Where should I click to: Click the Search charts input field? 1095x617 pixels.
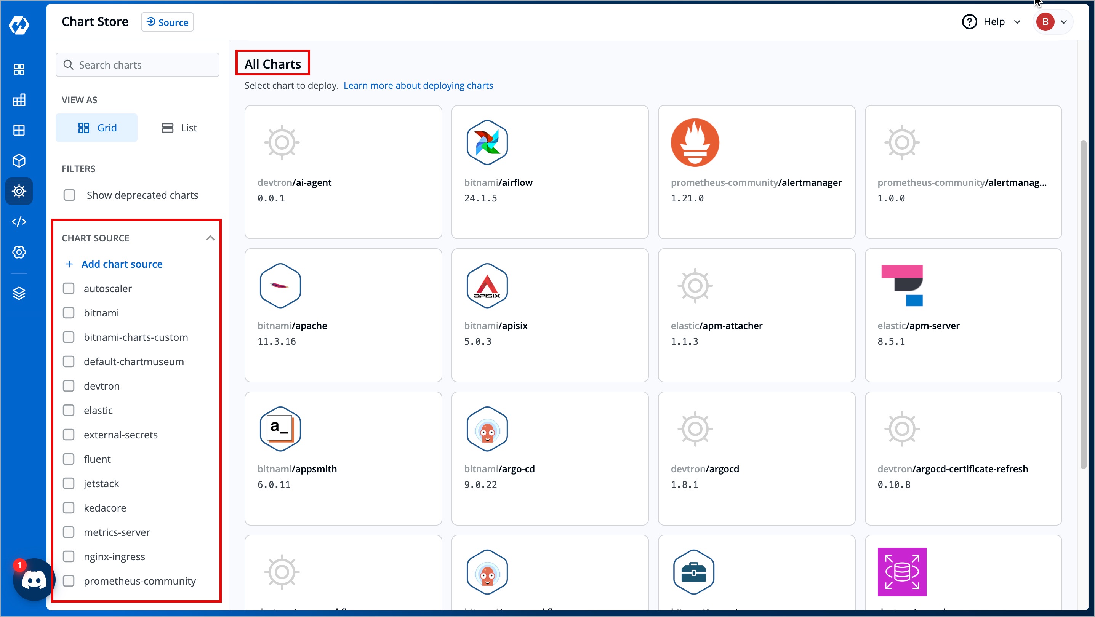(x=138, y=65)
